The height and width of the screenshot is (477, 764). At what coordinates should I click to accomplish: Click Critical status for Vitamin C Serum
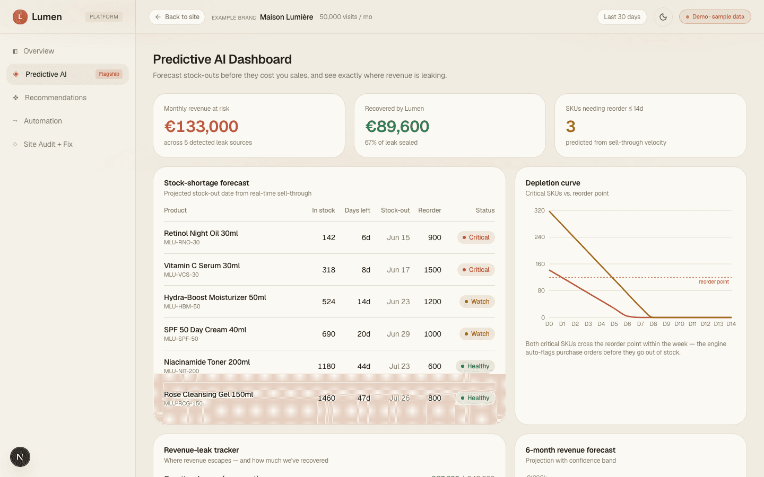(476, 270)
